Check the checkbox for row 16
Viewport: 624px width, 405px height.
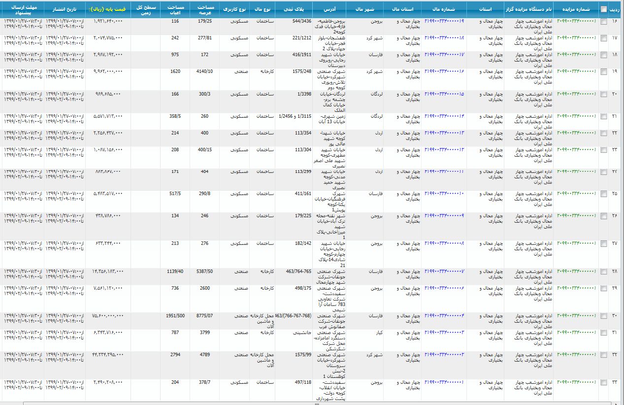[x=604, y=22]
